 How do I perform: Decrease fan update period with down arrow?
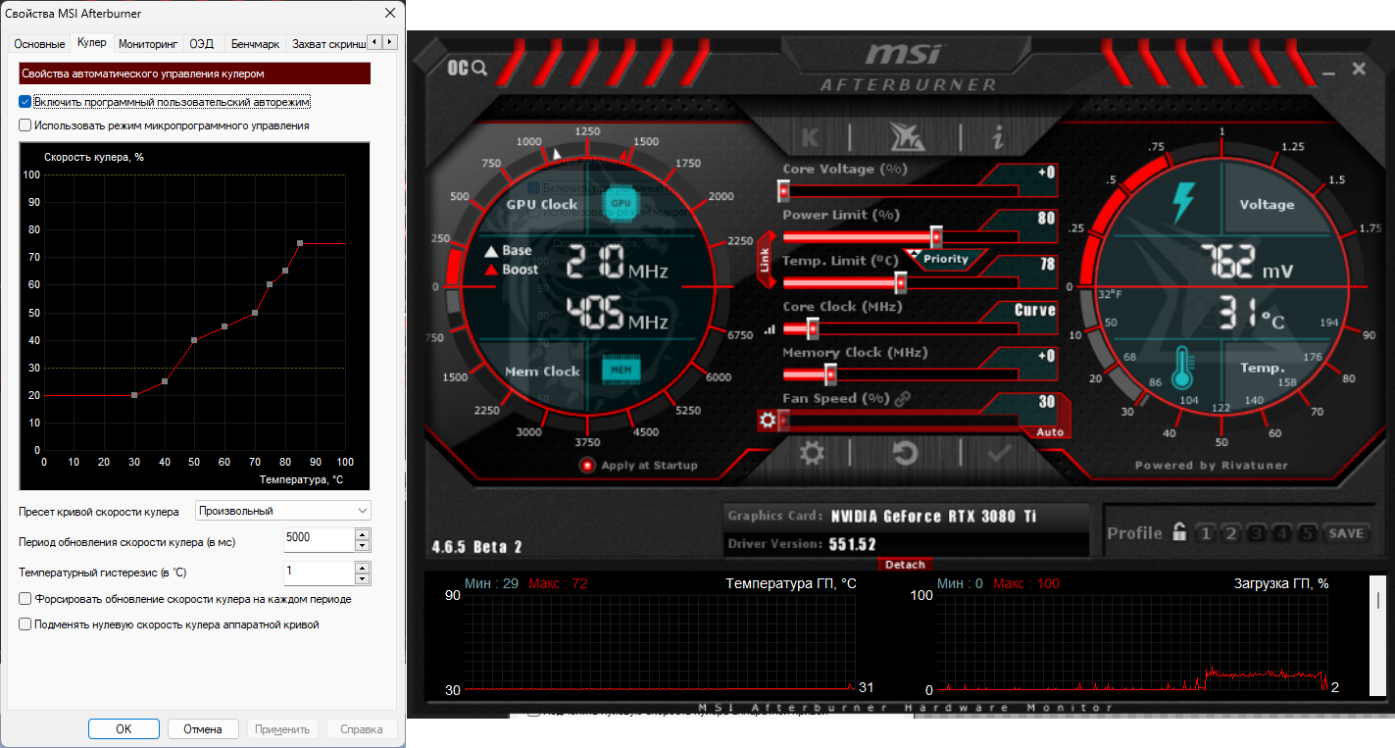point(363,546)
